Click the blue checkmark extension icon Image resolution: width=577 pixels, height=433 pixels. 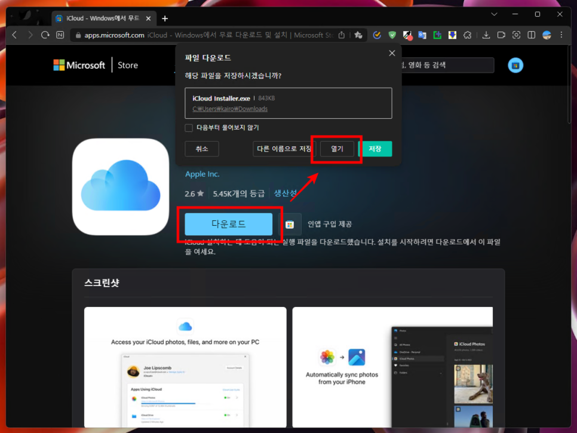pyautogui.click(x=377, y=35)
